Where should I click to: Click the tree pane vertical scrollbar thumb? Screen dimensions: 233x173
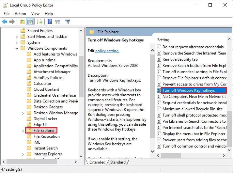tap(81, 76)
